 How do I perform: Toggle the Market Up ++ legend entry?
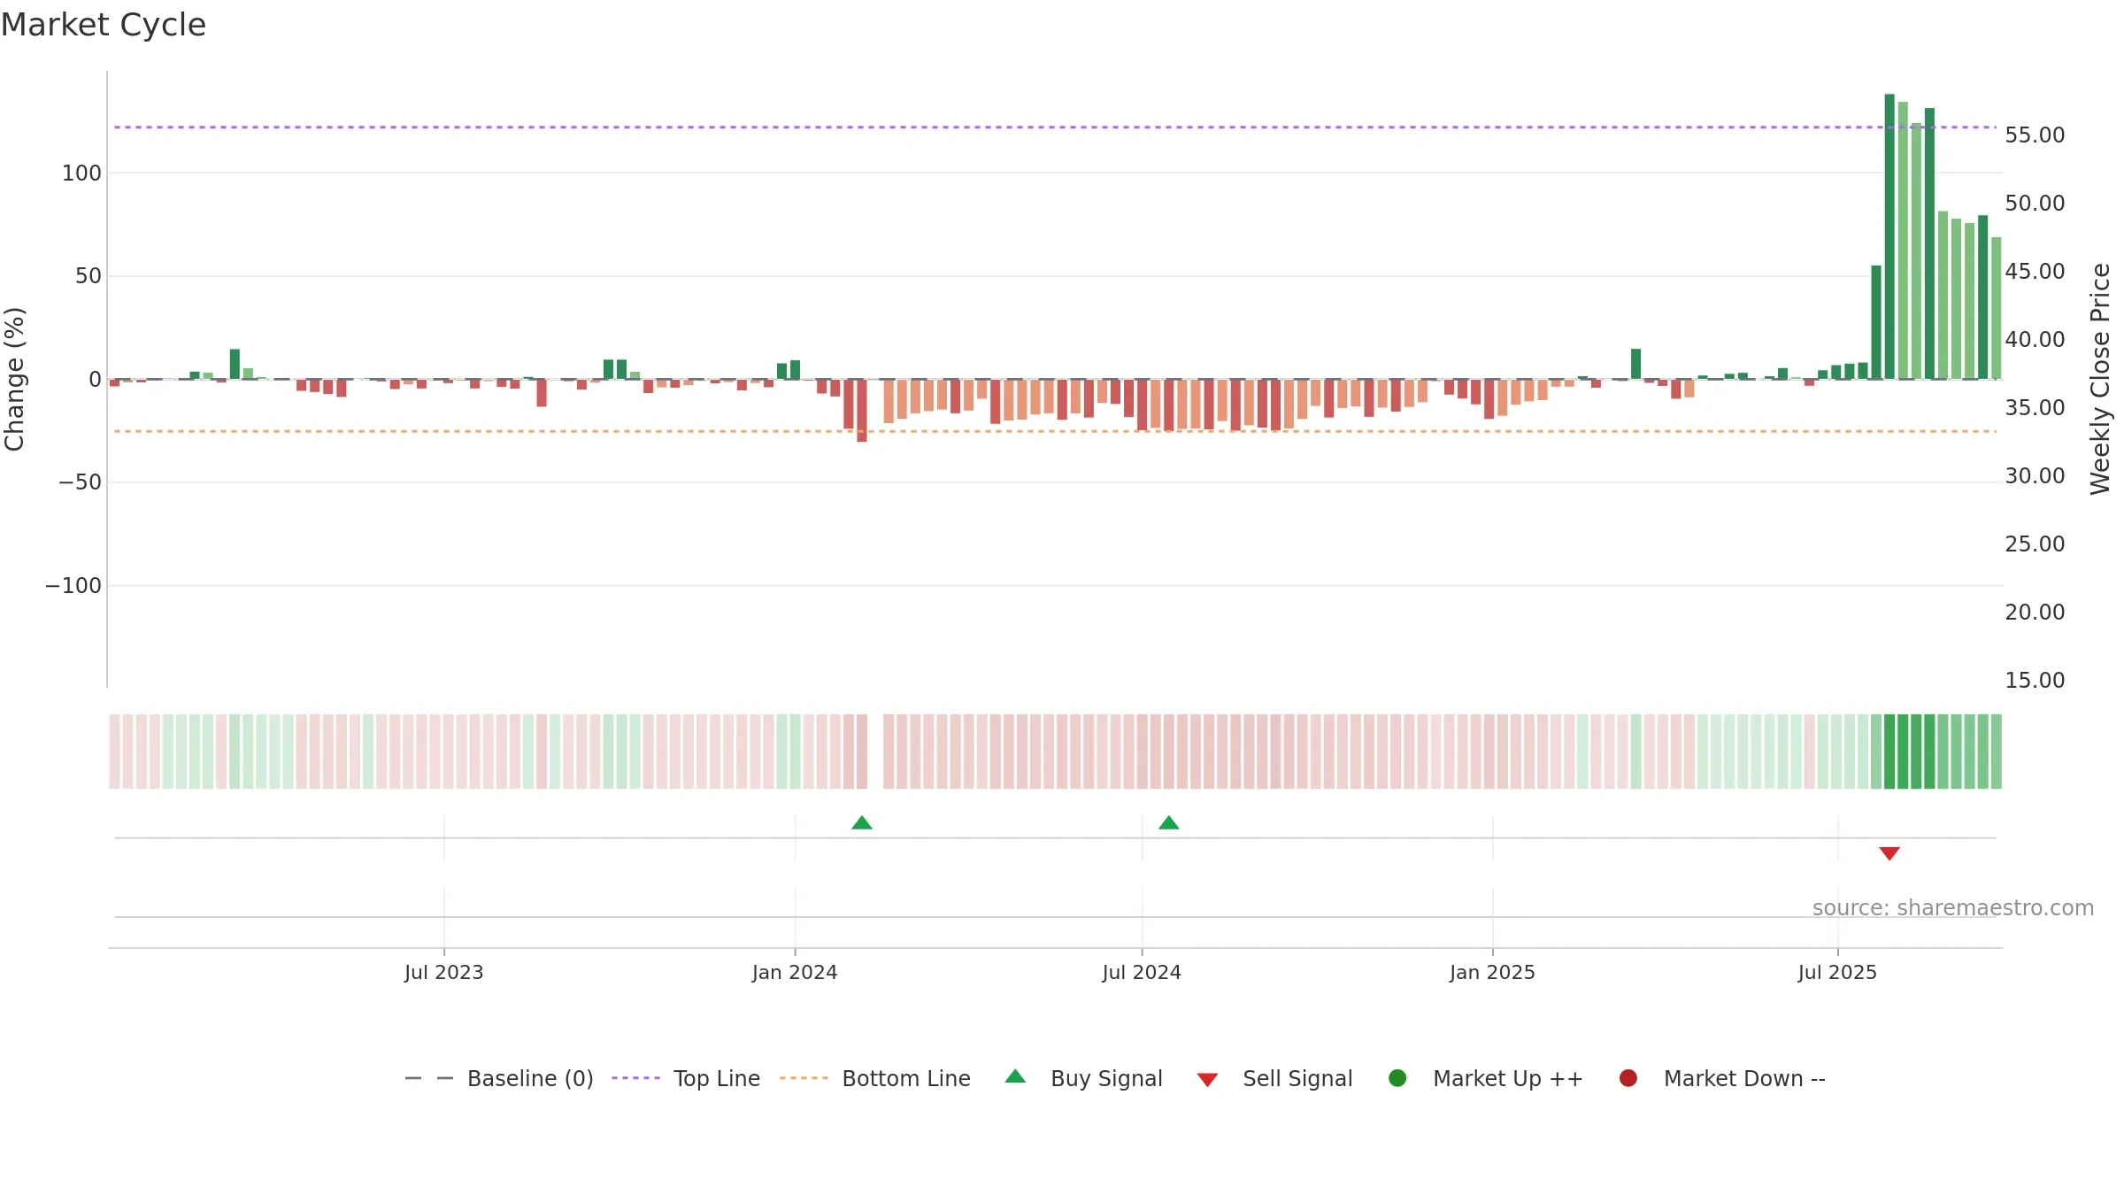pyautogui.click(x=1485, y=1078)
